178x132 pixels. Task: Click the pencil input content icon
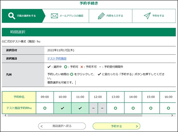[x=101, y=16]
